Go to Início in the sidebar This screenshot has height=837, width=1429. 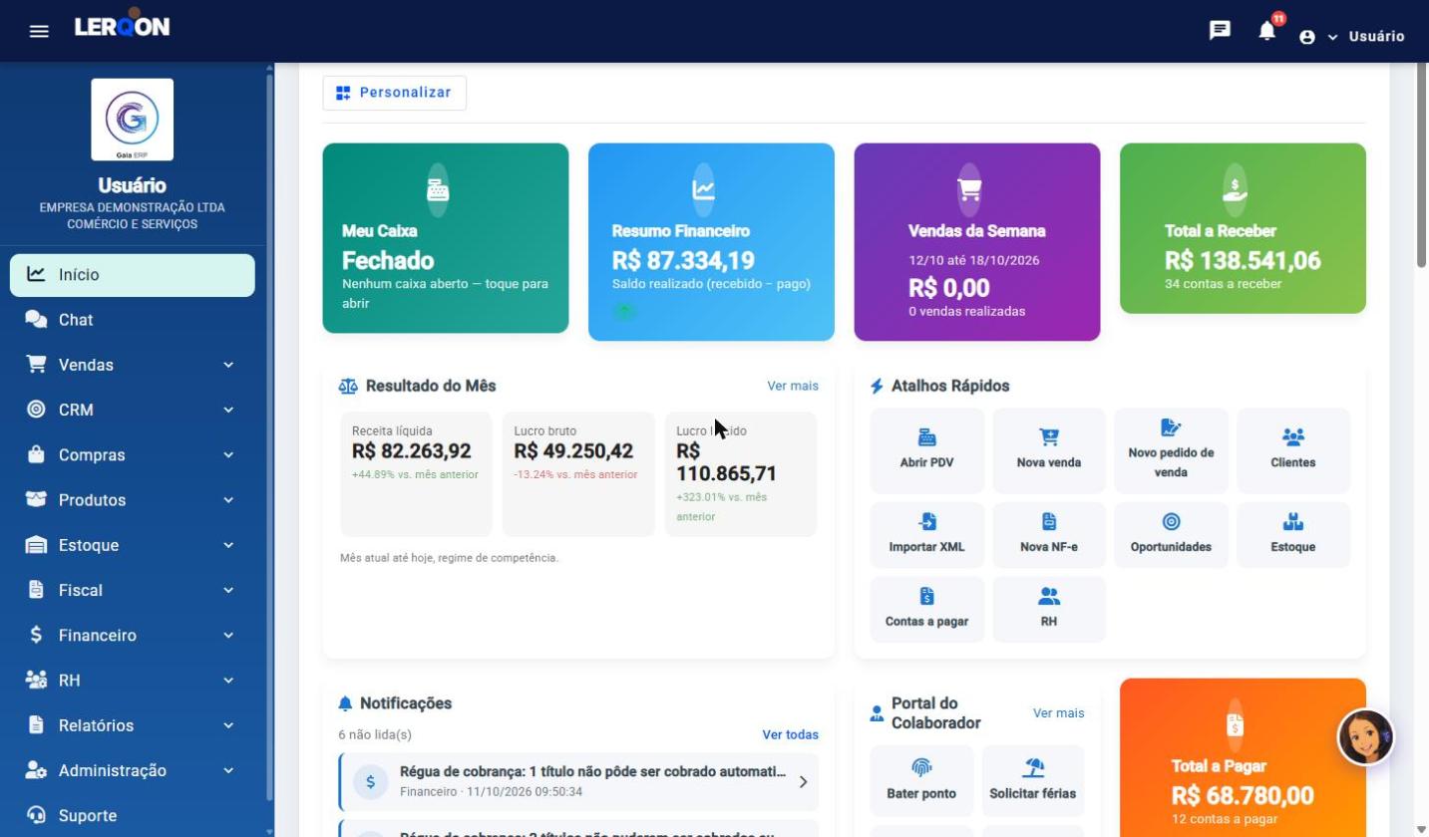[132, 275]
